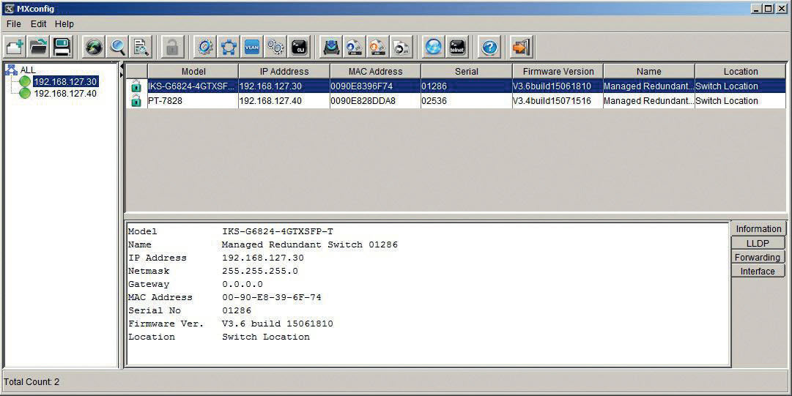Image resolution: width=792 pixels, height=396 pixels.
Task: Click the Total Count: 2 status text
Action: (32, 382)
